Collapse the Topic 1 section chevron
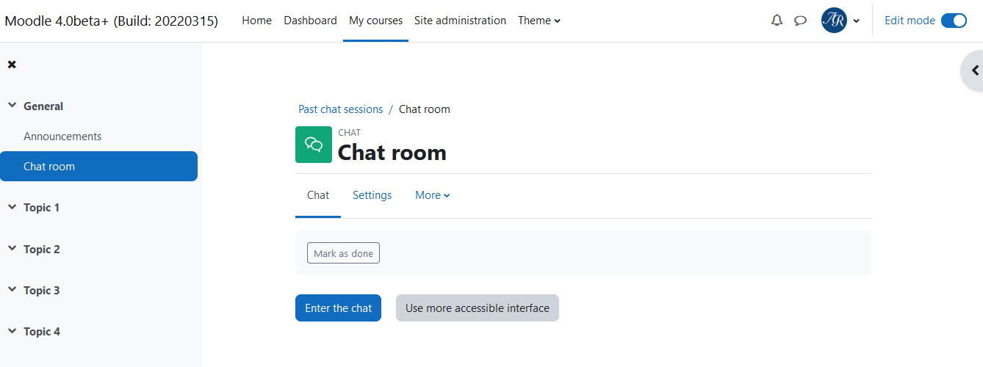This screenshot has height=367, width=983. (12, 207)
